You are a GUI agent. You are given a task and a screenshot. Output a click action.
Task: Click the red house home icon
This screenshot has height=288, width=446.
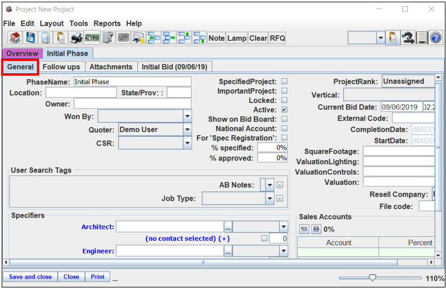15,37
